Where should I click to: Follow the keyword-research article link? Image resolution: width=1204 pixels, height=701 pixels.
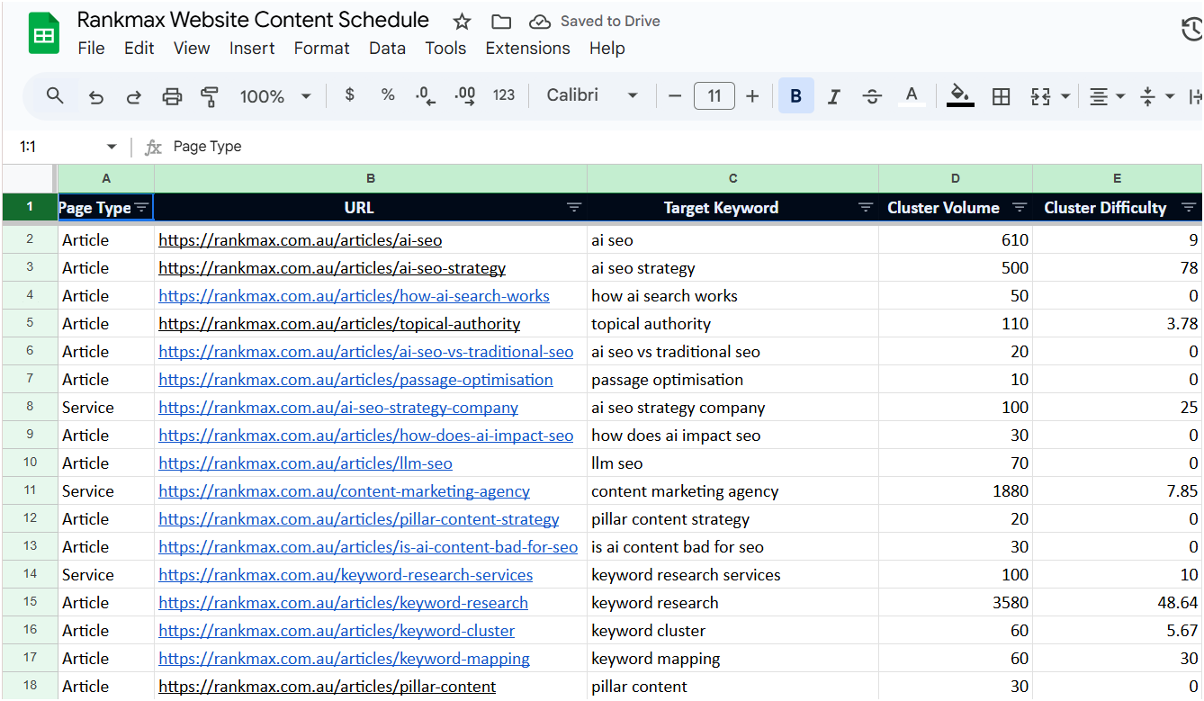(x=343, y=602)
